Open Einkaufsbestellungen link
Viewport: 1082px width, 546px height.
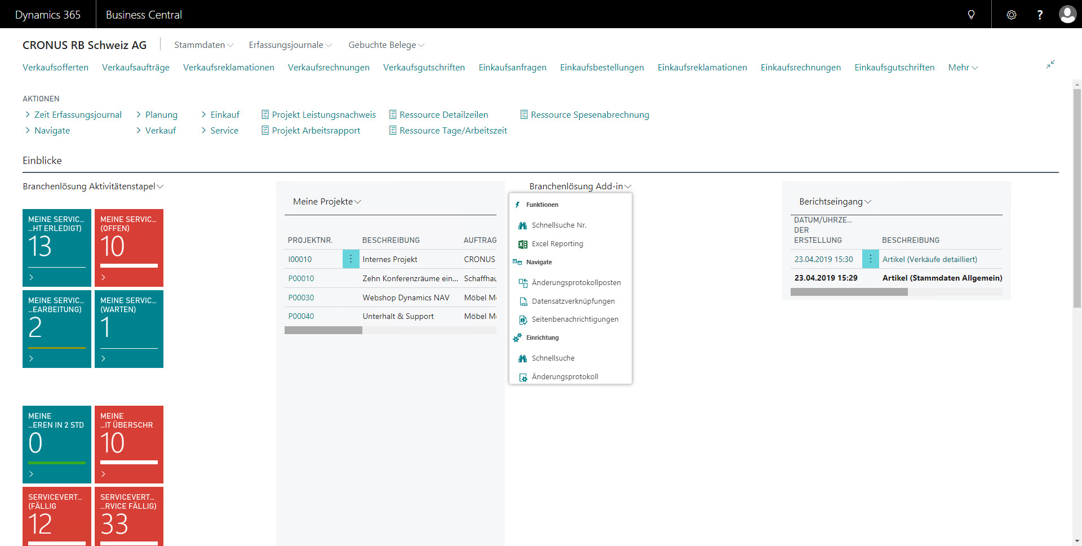602,68
